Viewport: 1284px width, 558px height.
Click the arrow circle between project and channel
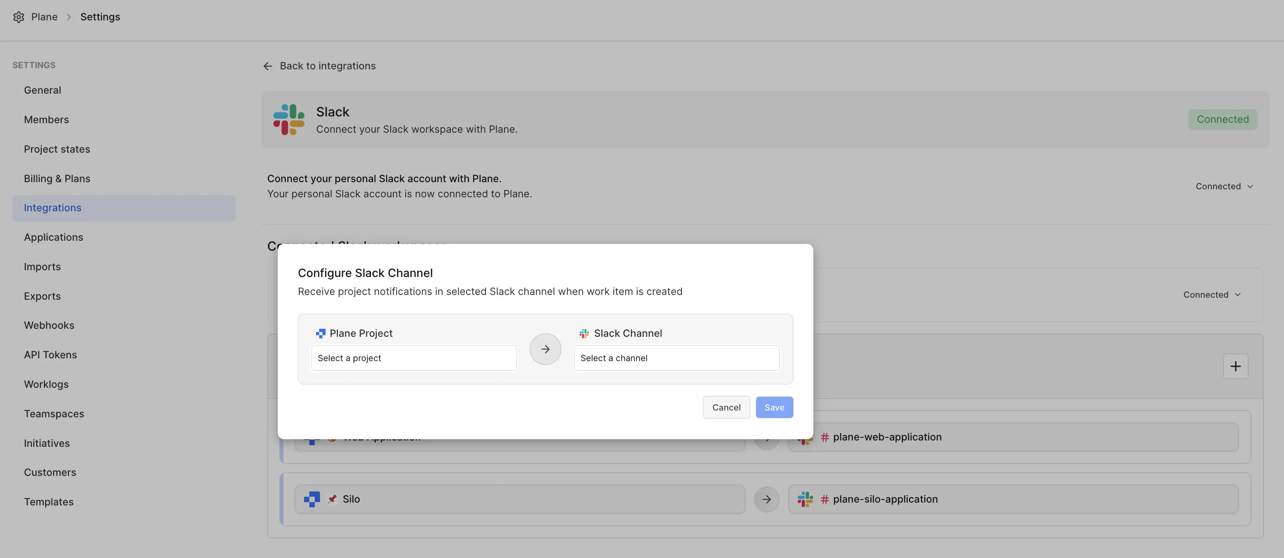coord(545,349)
